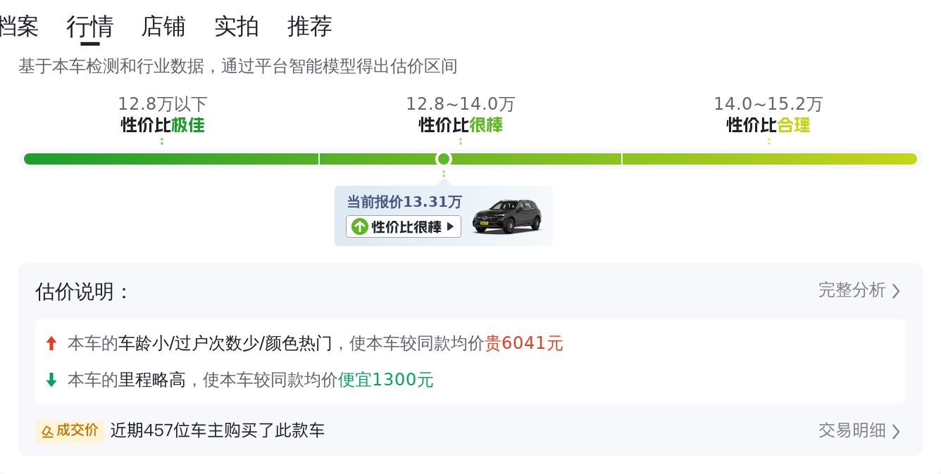
Task: Open the 档案 tab
Action: (x=18, y=27)
